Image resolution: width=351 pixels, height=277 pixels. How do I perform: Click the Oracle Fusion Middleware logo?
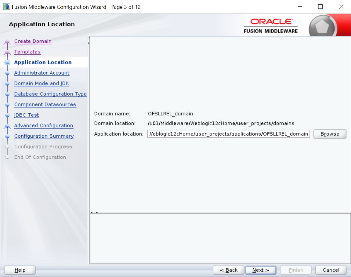(271, 26)
